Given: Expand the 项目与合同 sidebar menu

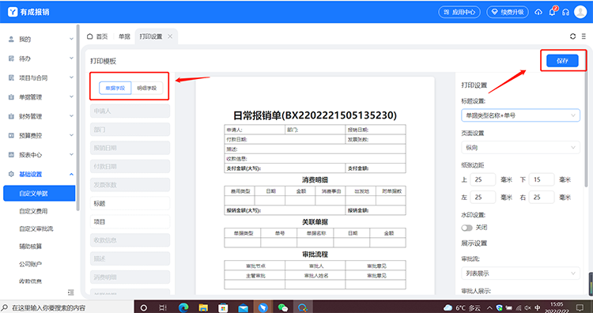Looking at the screenshot, I should coord(40,77).
